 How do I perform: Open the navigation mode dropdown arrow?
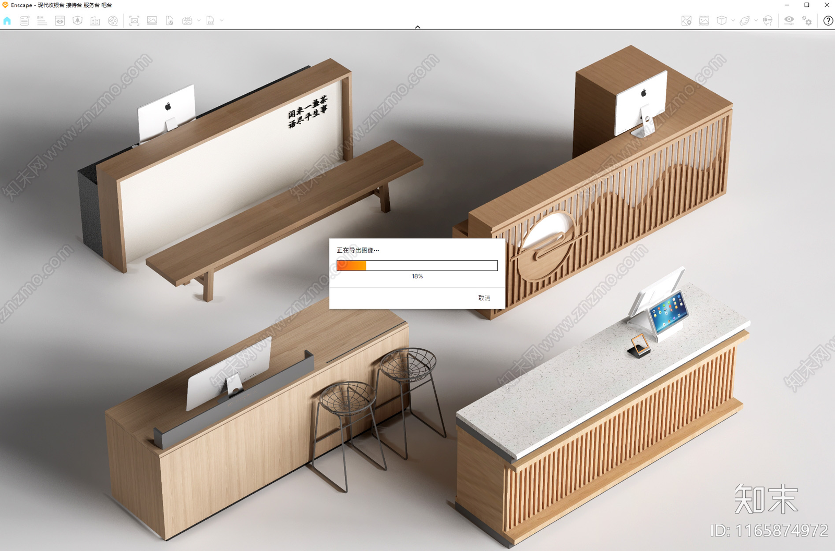(x=756, y=21)
